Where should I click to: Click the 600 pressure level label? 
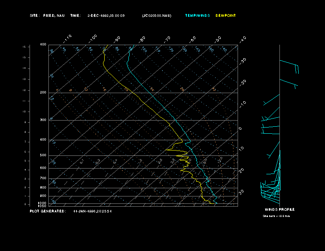(x=43, y=168)
